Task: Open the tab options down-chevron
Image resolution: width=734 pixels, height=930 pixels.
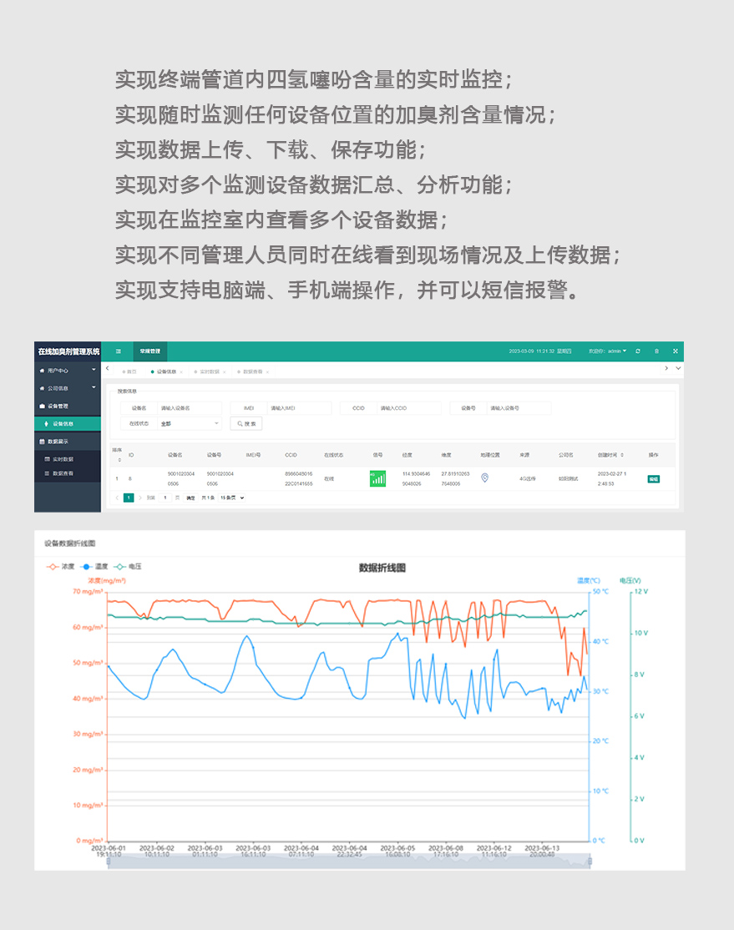Action: click(678, 368)
